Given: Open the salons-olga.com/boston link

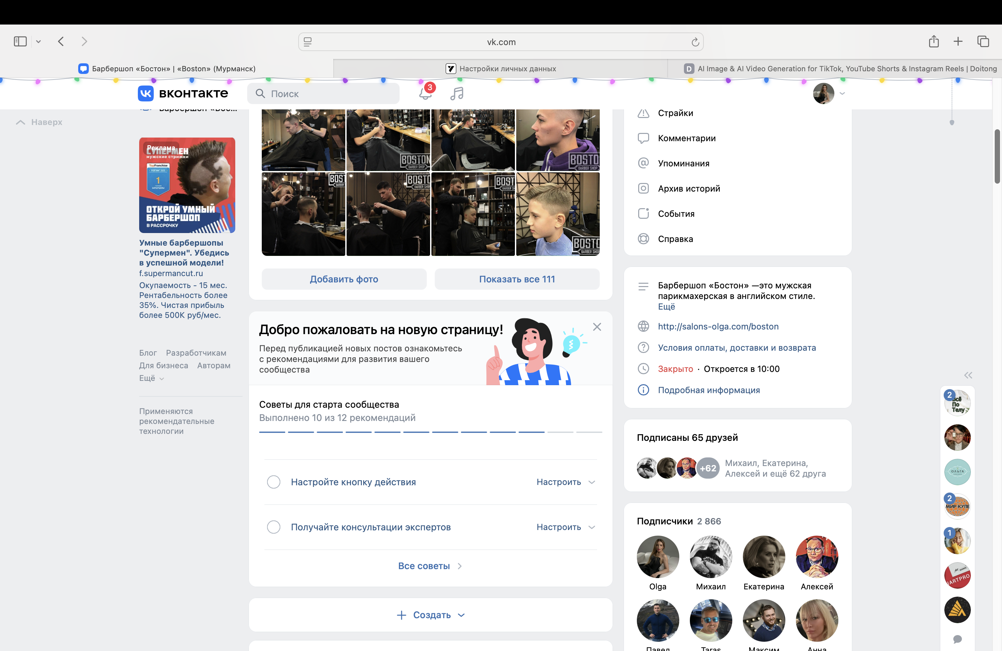Looking at the screenshot, I should point(718,326).
